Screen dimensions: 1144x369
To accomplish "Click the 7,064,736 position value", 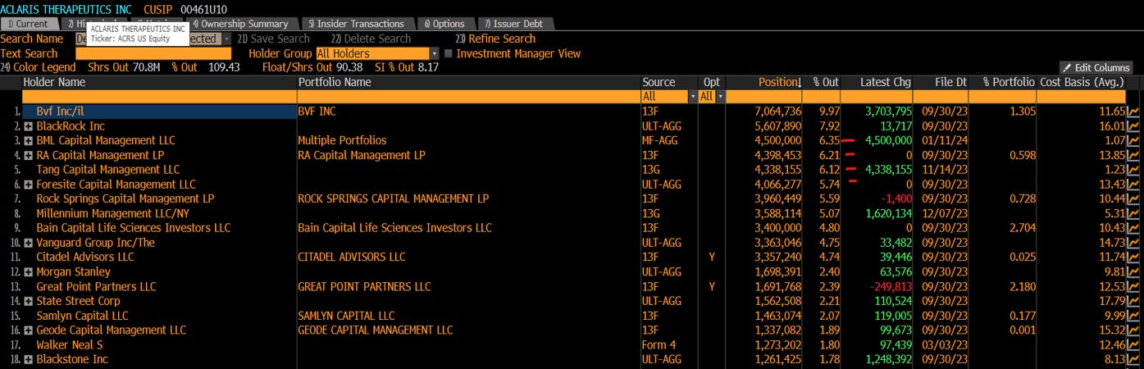I will [x=778, y=112].
